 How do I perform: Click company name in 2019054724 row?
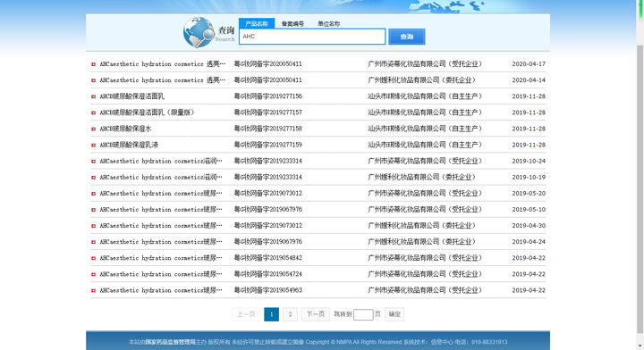point(425,274)
